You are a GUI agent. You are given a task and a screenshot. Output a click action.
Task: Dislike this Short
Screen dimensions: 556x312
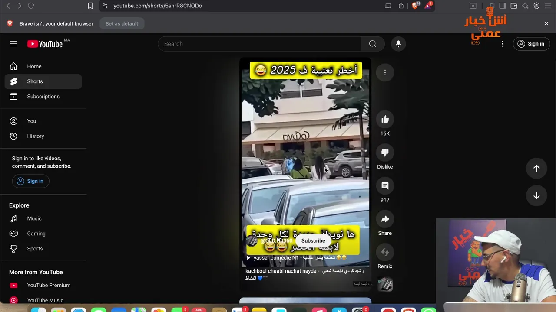pyautogui.click(x=385, y=153)
